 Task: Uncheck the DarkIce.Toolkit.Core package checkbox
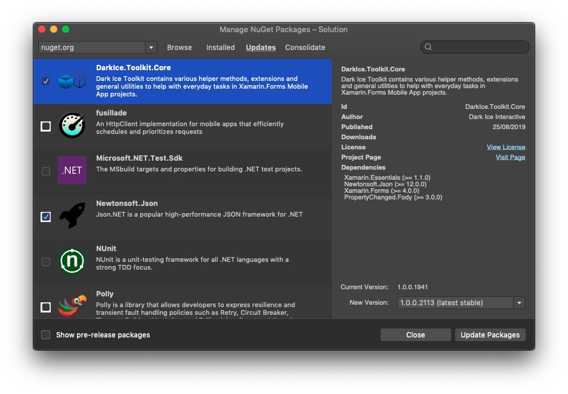45,81
